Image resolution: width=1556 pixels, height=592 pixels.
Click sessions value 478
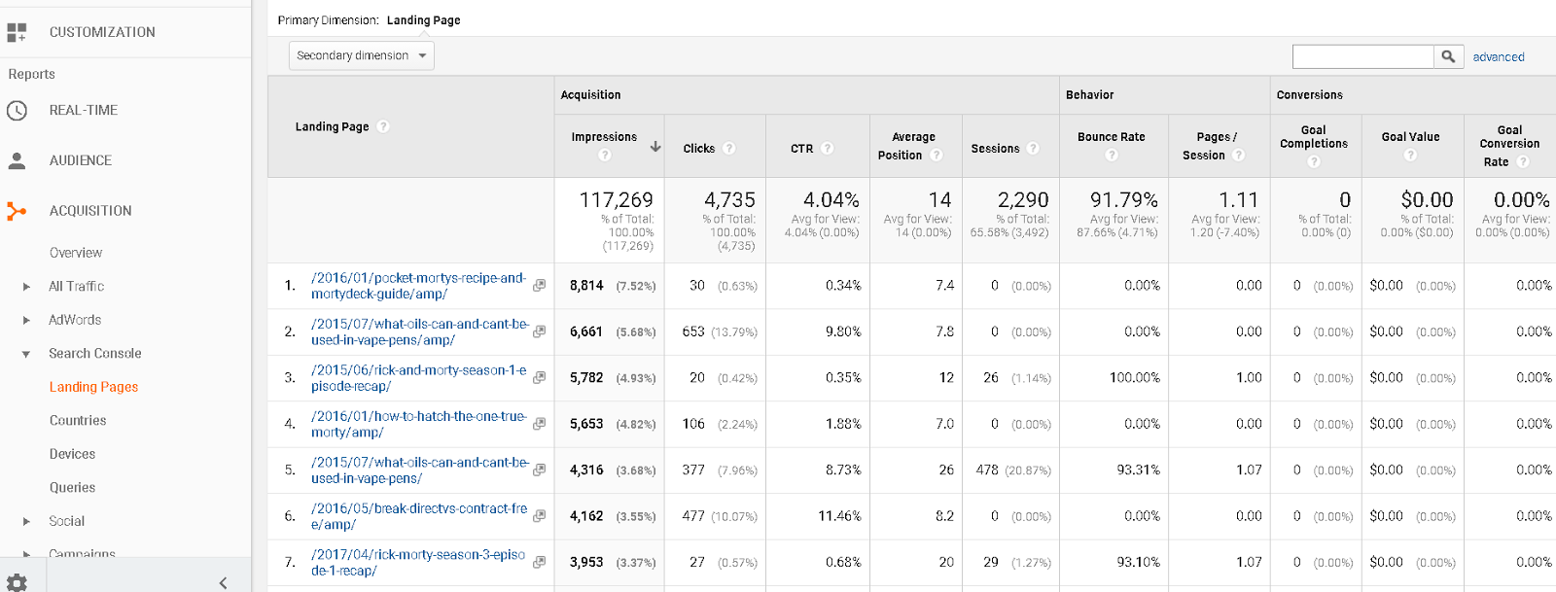(987, 470)
